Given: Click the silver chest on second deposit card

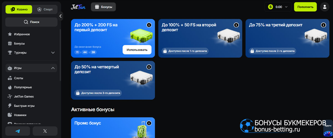Looking at the screenshot, I should [x=228, y=37].
